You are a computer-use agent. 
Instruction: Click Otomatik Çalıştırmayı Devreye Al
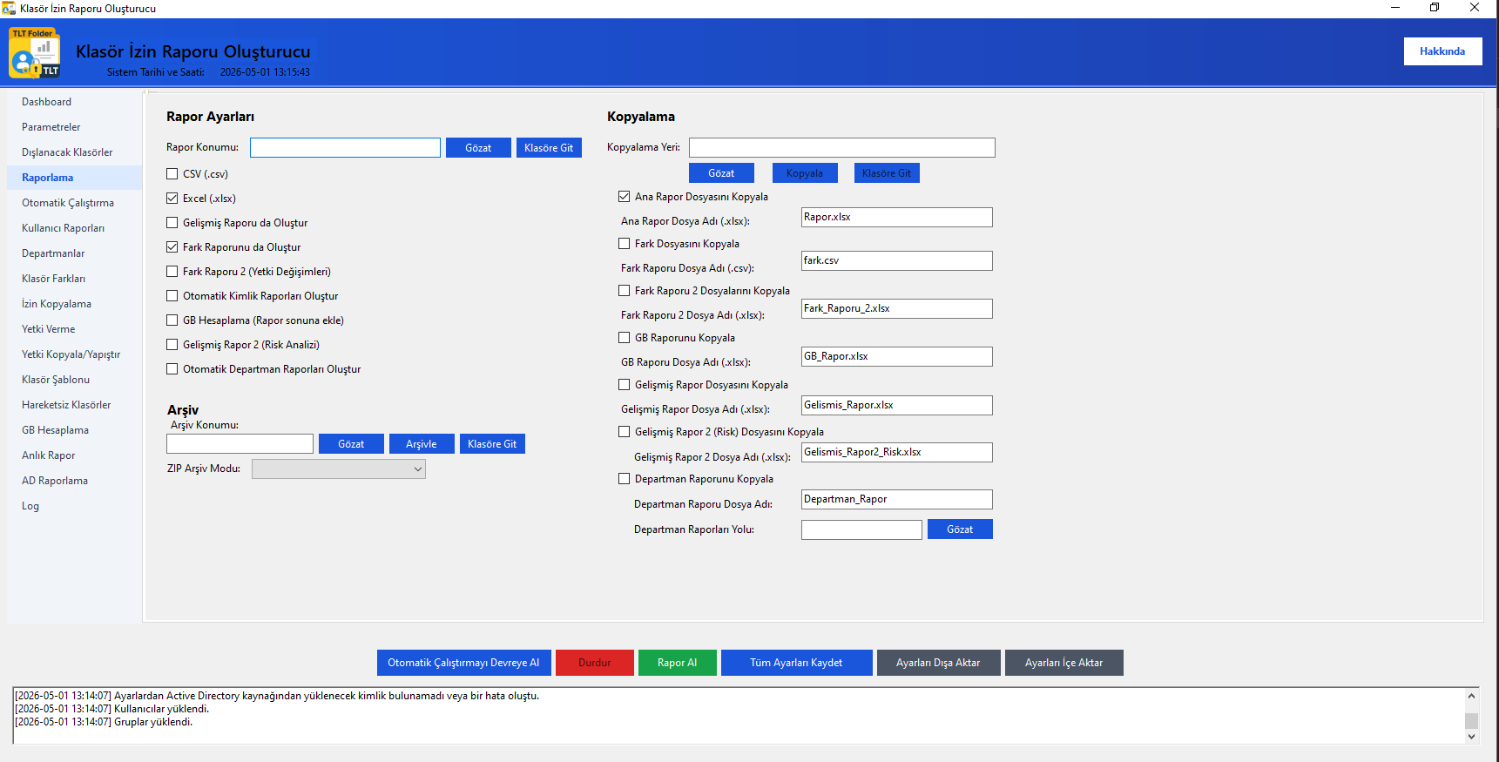463,663
